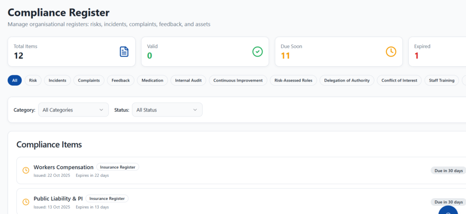This screenshot has height=214, width=466.
Task: Open the Delegation of Authority tab
Action: coord(347,81)
